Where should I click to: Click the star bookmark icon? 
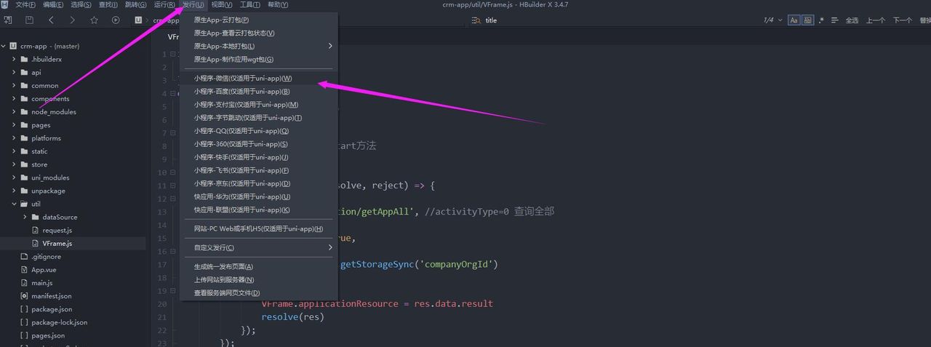[x=94, y=20]
